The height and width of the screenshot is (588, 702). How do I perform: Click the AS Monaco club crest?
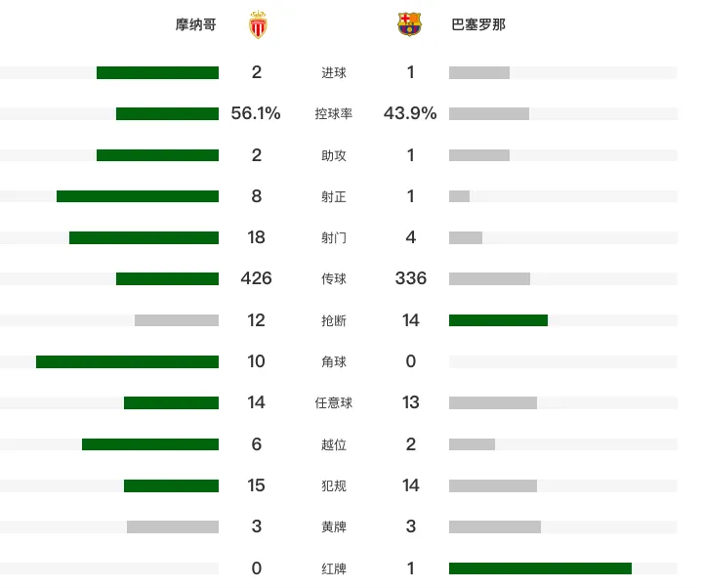coord(258,24)
